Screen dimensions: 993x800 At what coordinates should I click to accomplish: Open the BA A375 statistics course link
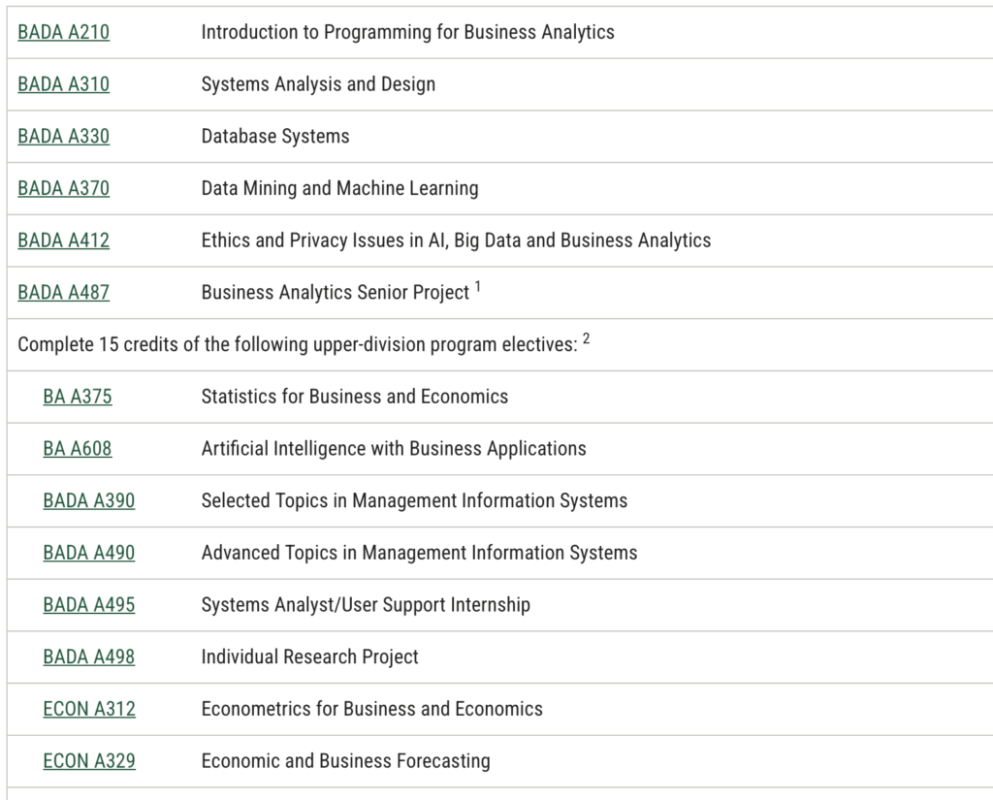[77, 397]
